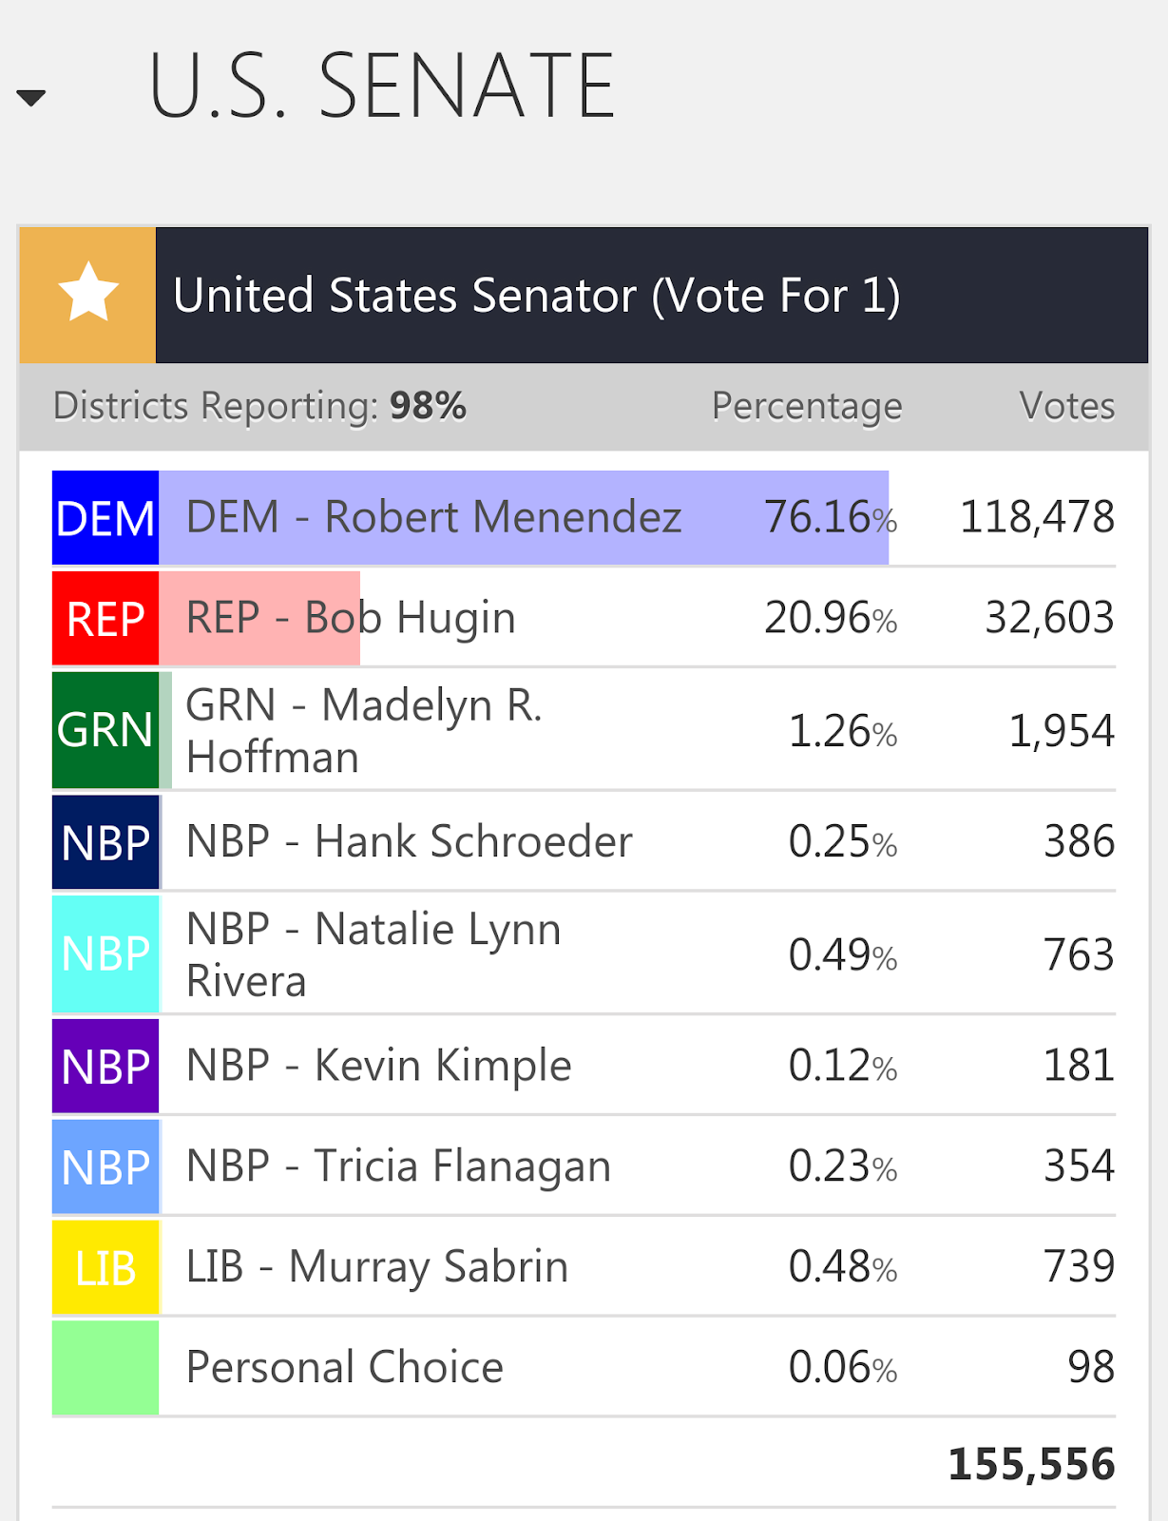Select the Bob Hugin candidate name
1168x1521 pixels.
coord(351,618)
